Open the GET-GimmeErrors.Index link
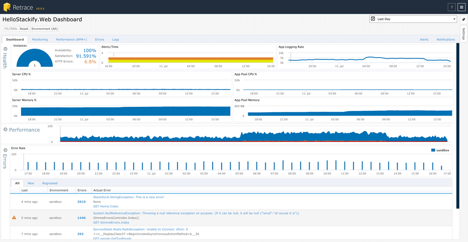The height and width of the screenshot is (242, 468). point(111,222)
